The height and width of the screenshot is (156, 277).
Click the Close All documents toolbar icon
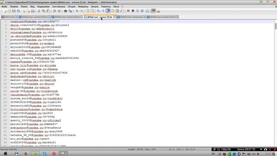(28, 11)
